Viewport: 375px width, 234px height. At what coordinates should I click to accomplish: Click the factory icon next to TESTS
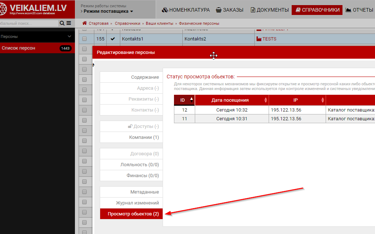(259, 39)
